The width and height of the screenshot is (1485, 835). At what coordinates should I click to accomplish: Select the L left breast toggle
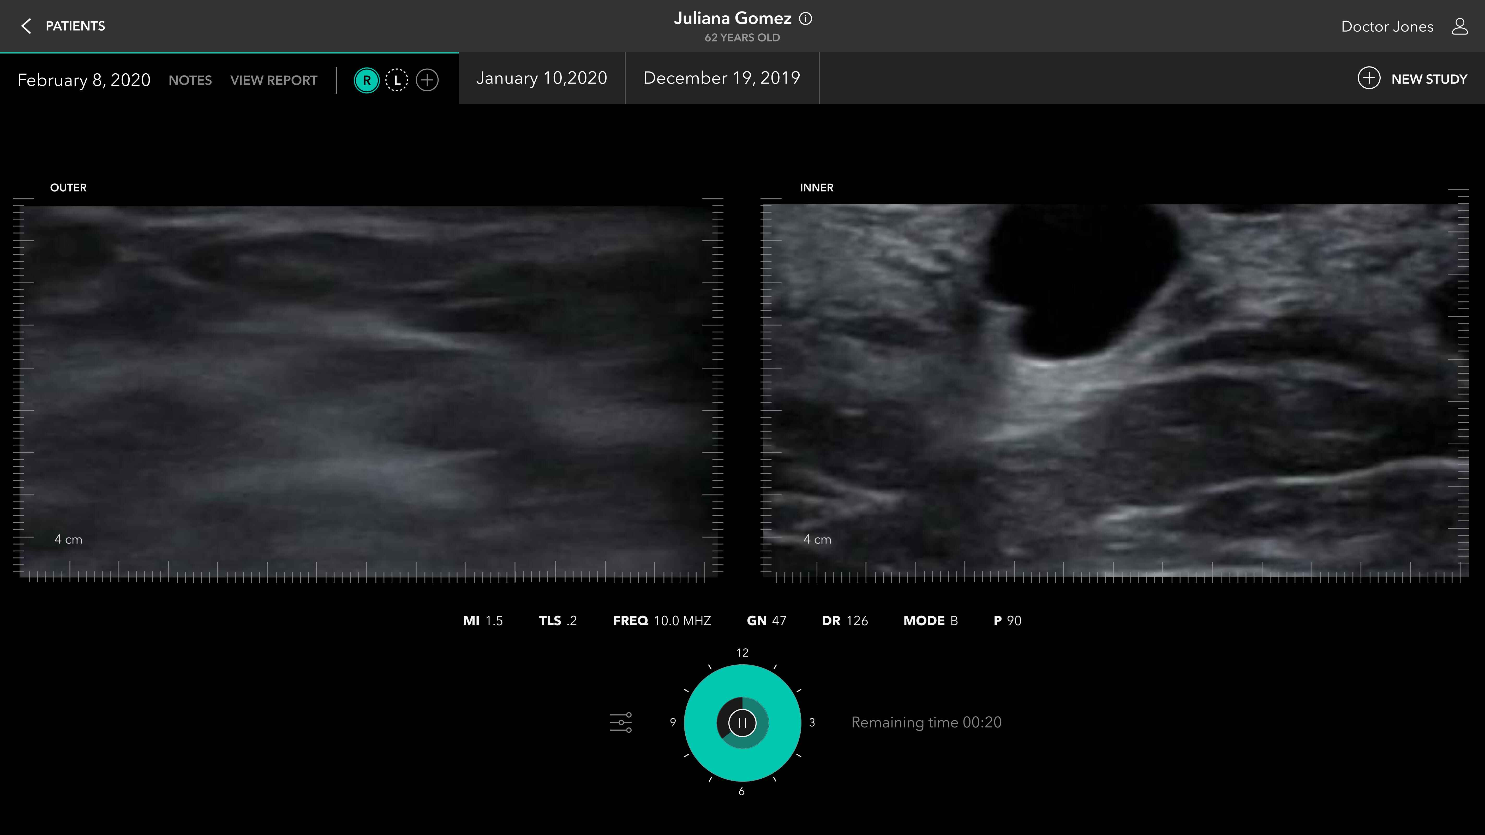[x=397, y=80]
